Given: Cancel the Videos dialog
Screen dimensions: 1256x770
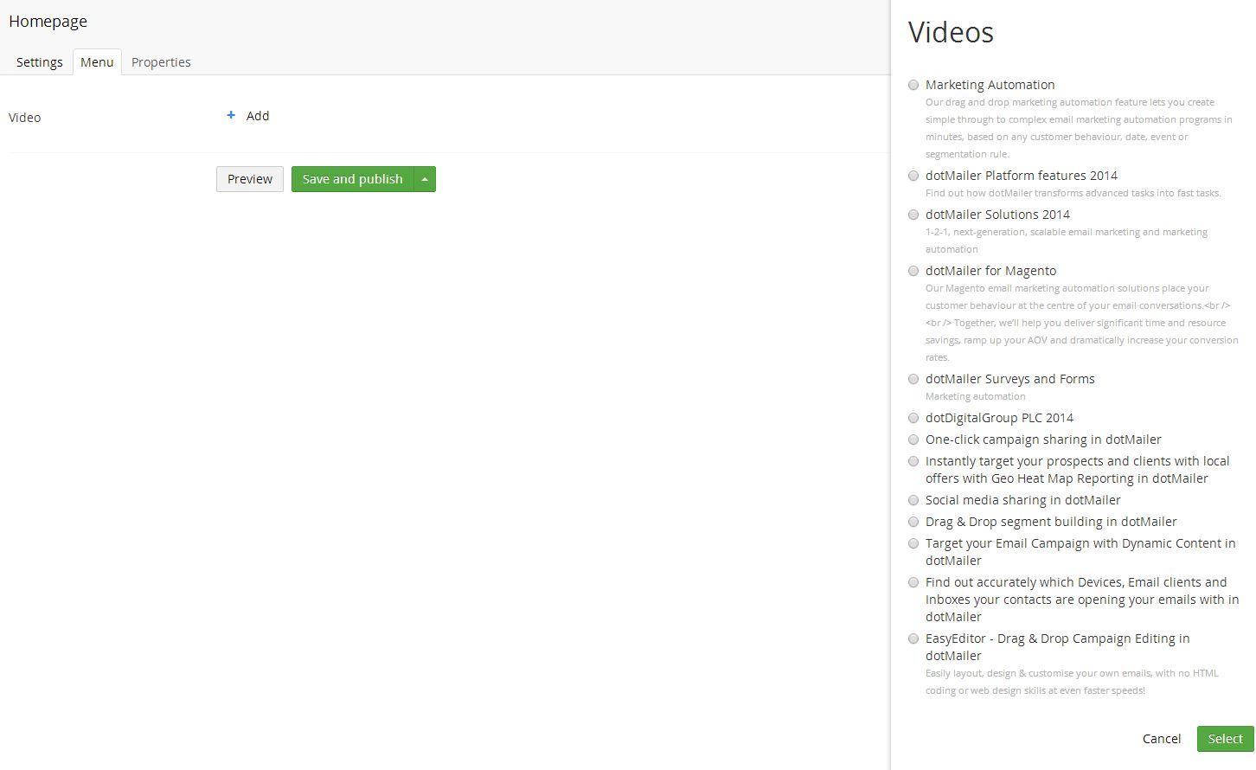Looking at the screenshot, I should click(1162, 739).
